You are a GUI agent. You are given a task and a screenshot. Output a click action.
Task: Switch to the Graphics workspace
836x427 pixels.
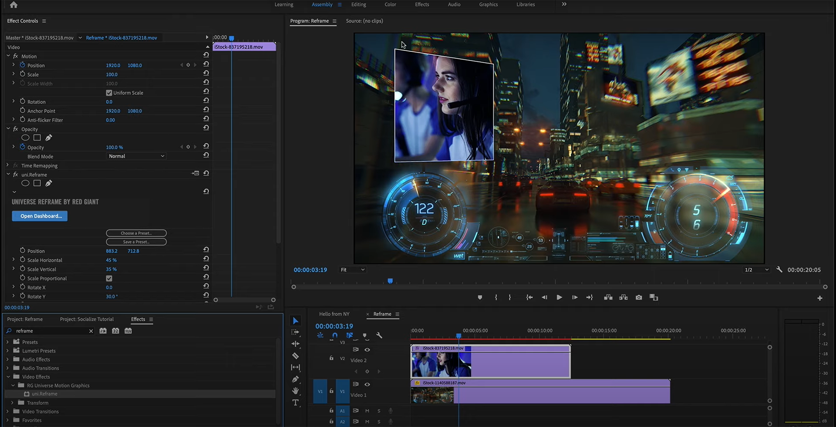(x=489, y=4)
